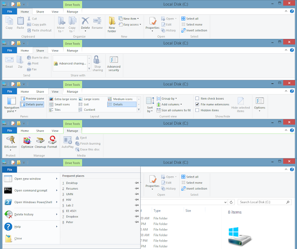Expand Open command prompt submenu arrow
The height and width of the screenshot is (249, 297).
tap(57, 191)
